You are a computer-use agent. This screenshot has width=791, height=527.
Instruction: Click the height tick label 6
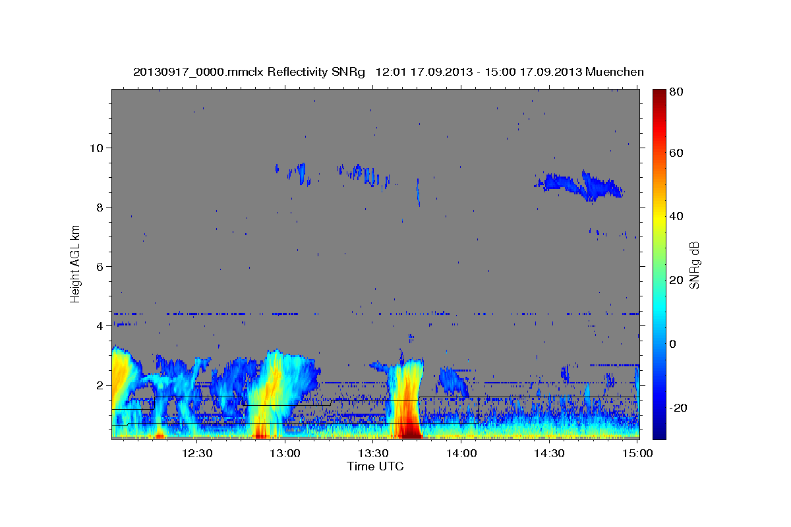point(99,266)
